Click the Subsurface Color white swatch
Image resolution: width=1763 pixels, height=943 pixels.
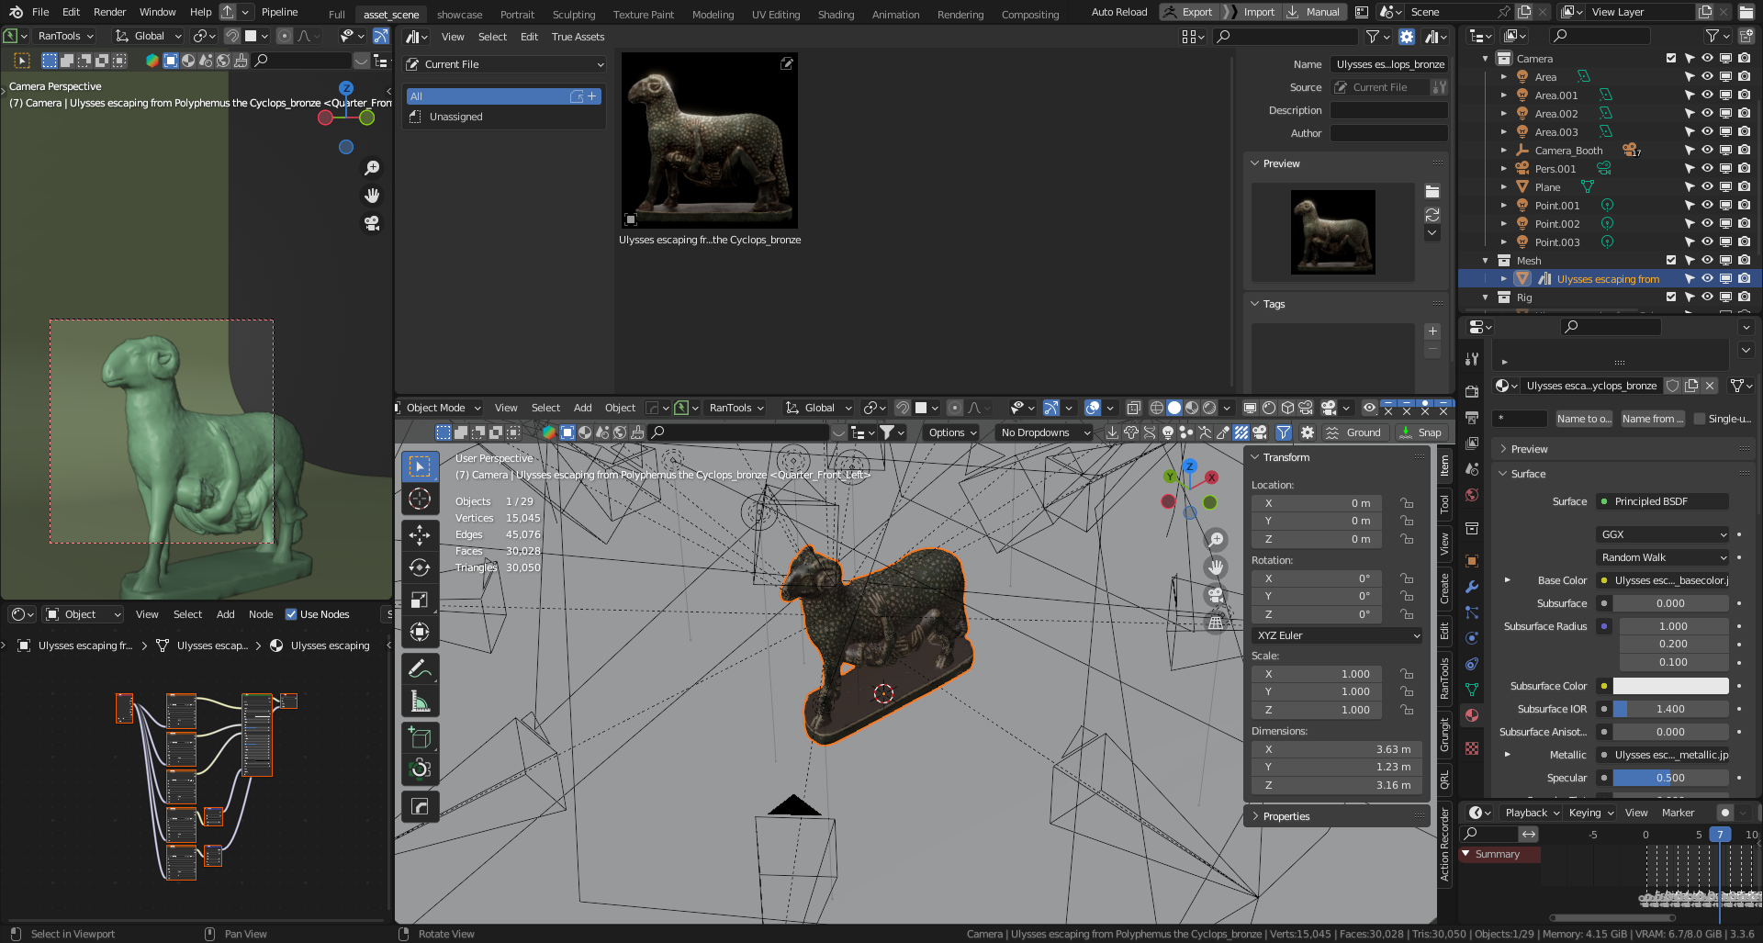1670,686
